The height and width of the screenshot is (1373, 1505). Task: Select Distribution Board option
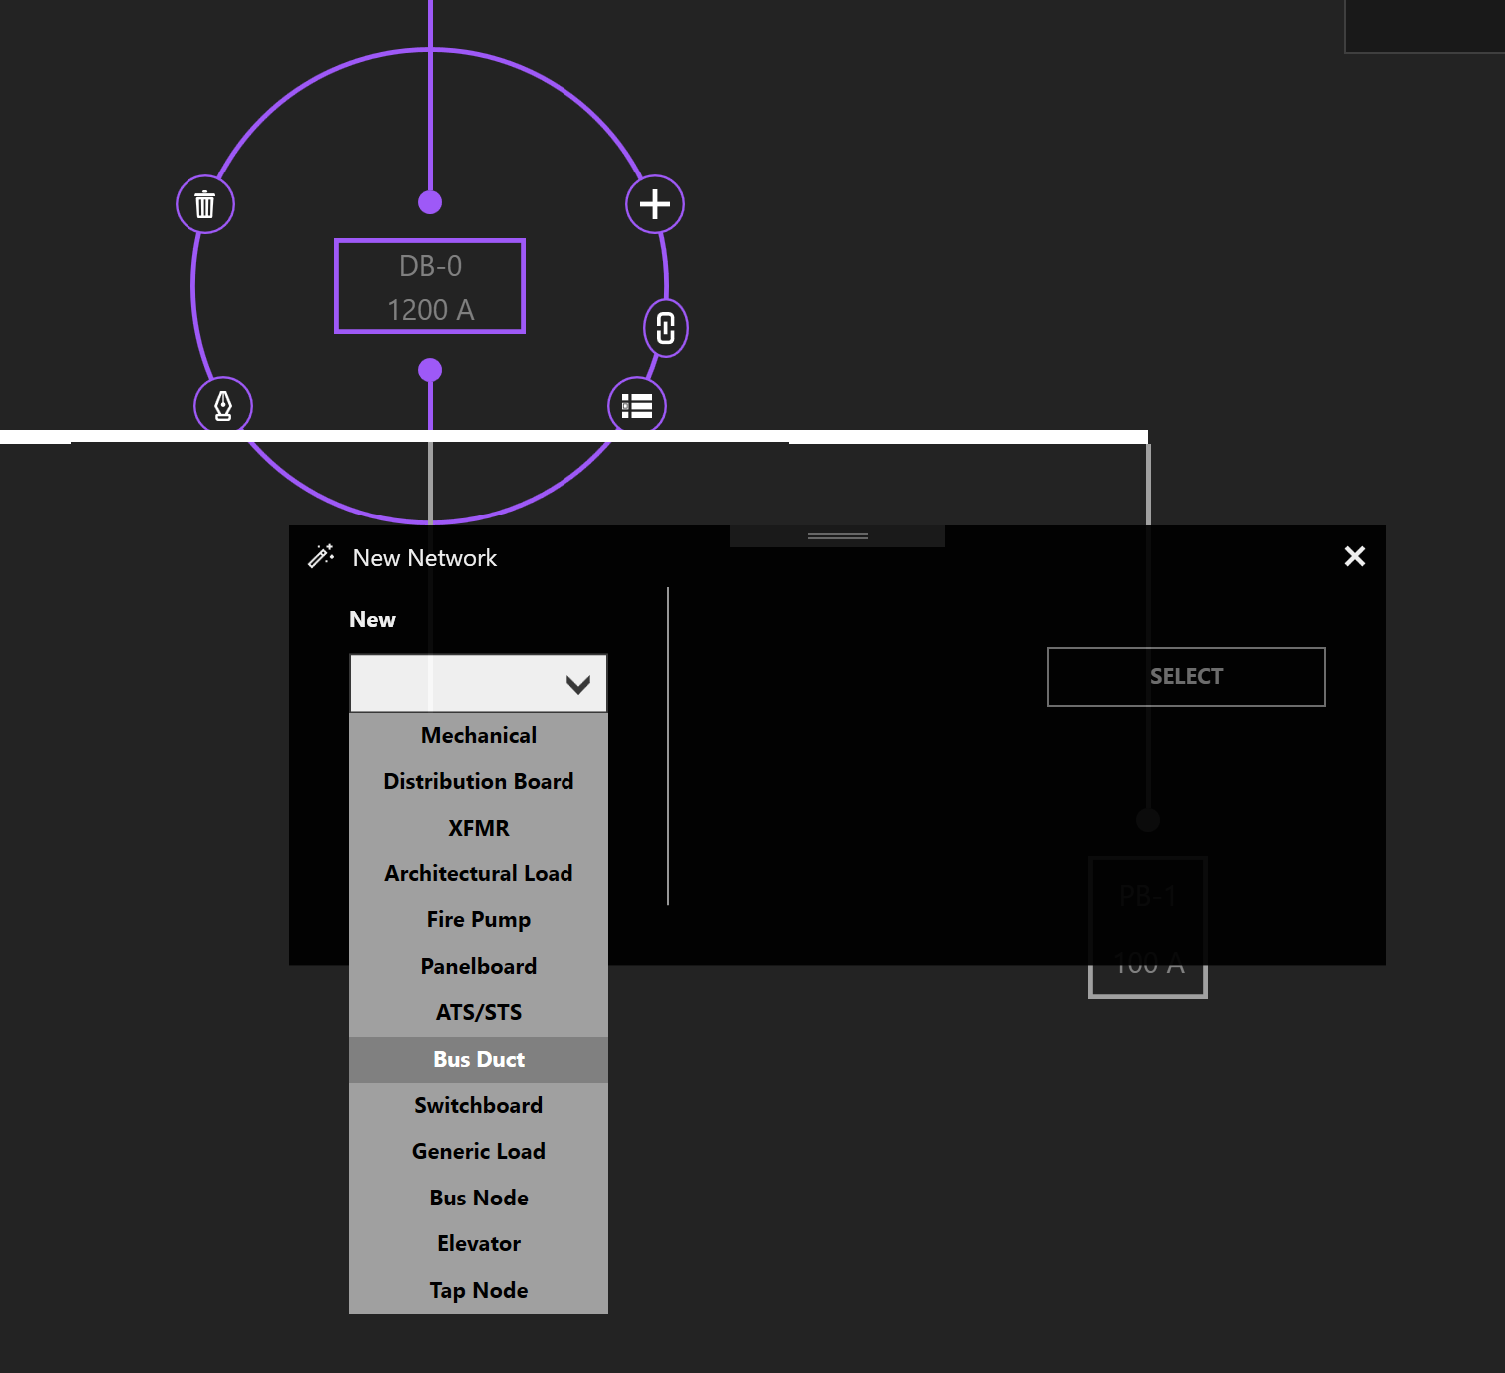coord(479,782)
